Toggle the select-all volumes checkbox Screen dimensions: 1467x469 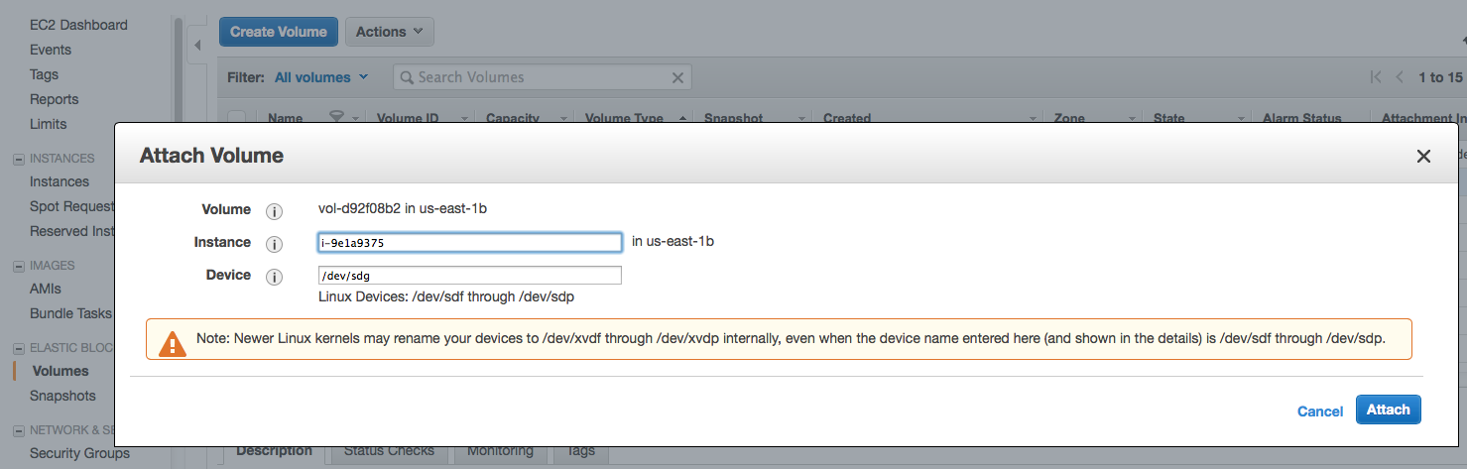pos(236,117)
